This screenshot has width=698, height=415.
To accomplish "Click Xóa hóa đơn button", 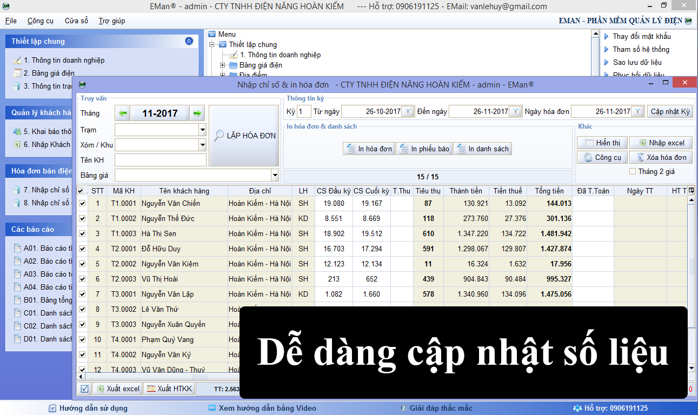I will pyautogui.click(x=661, y=157).
